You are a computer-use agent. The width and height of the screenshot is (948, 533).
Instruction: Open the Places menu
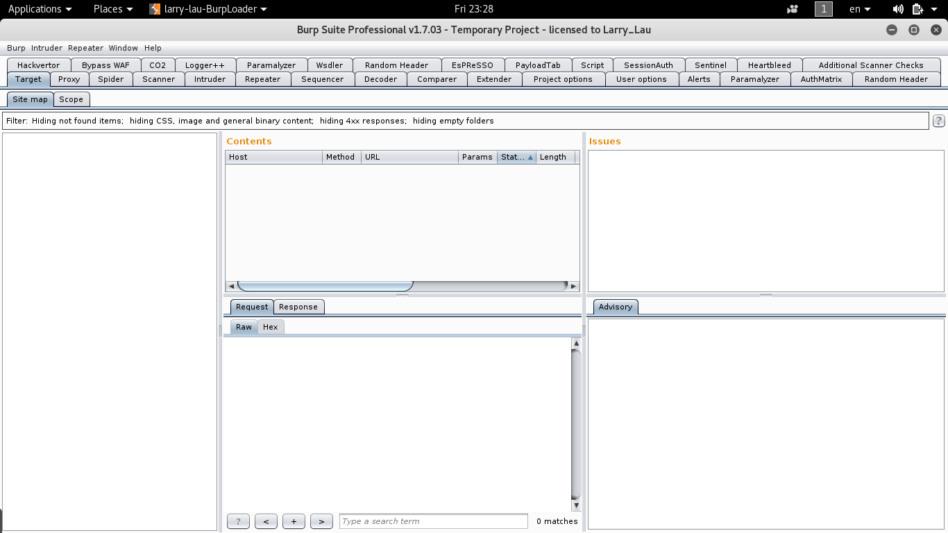(112, 9)
